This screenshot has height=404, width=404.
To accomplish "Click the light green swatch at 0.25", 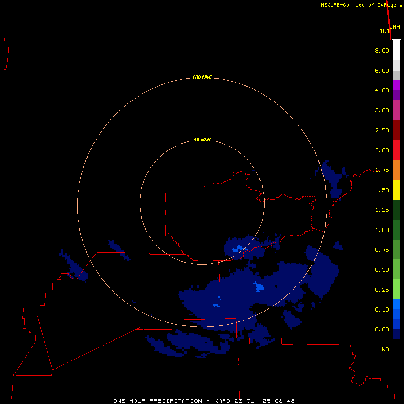I will click(x=396, y=290).
